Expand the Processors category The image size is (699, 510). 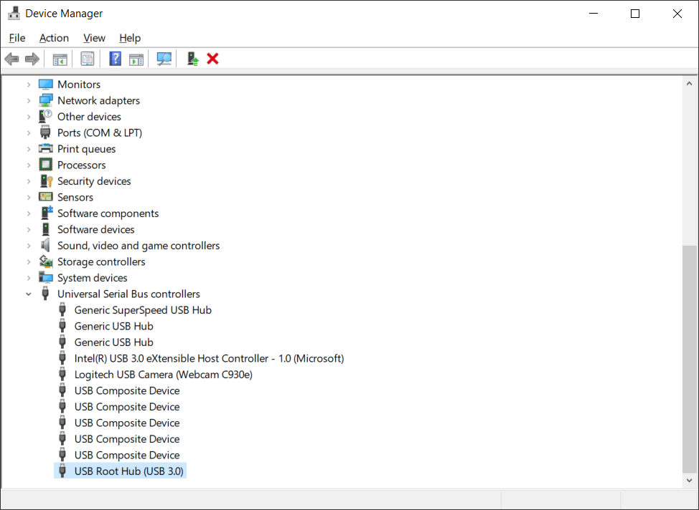coord(29,165)
